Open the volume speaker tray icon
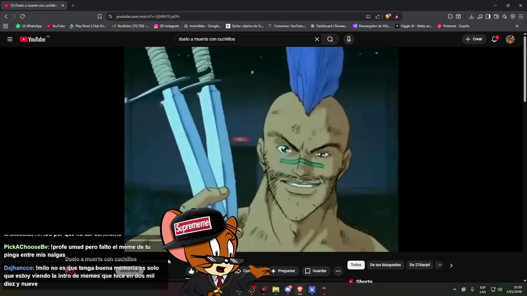This screenshot has width=527, height=296. [x=500, y=289]
